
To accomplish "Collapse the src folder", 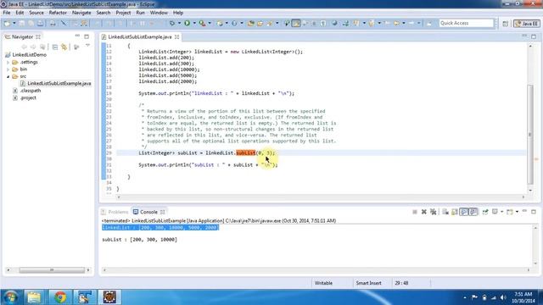I will point(8,76).
